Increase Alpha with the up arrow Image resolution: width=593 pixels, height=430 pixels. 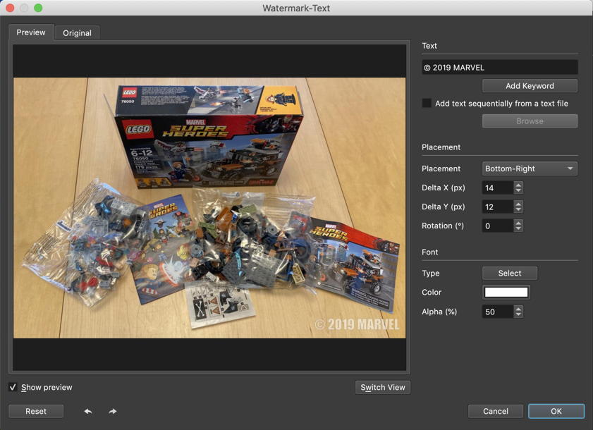click(x=518, y=309)
